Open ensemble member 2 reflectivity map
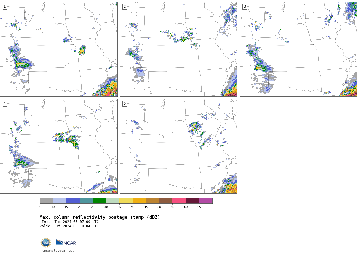Screen dimensions: 360x254 (x=179, y=49)
